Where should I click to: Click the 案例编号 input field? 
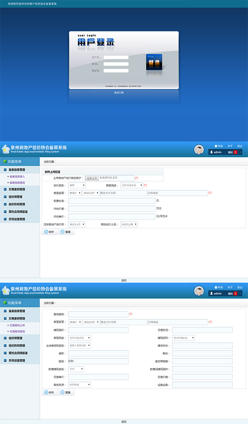click(x=98, y=314)
